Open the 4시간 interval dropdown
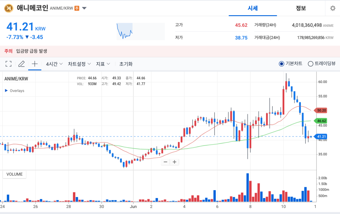The height and width of the screenshot is (214, 340). (54, 64)
